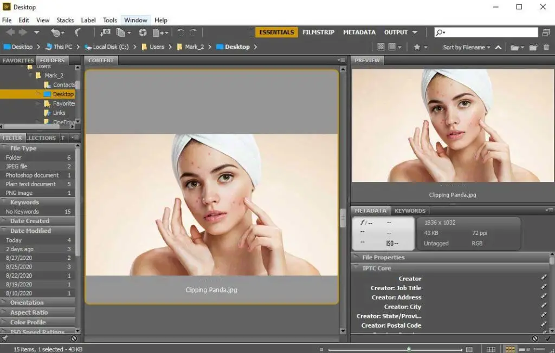
Task: Edit the Creator: City pencil icon
Action: 544,306
